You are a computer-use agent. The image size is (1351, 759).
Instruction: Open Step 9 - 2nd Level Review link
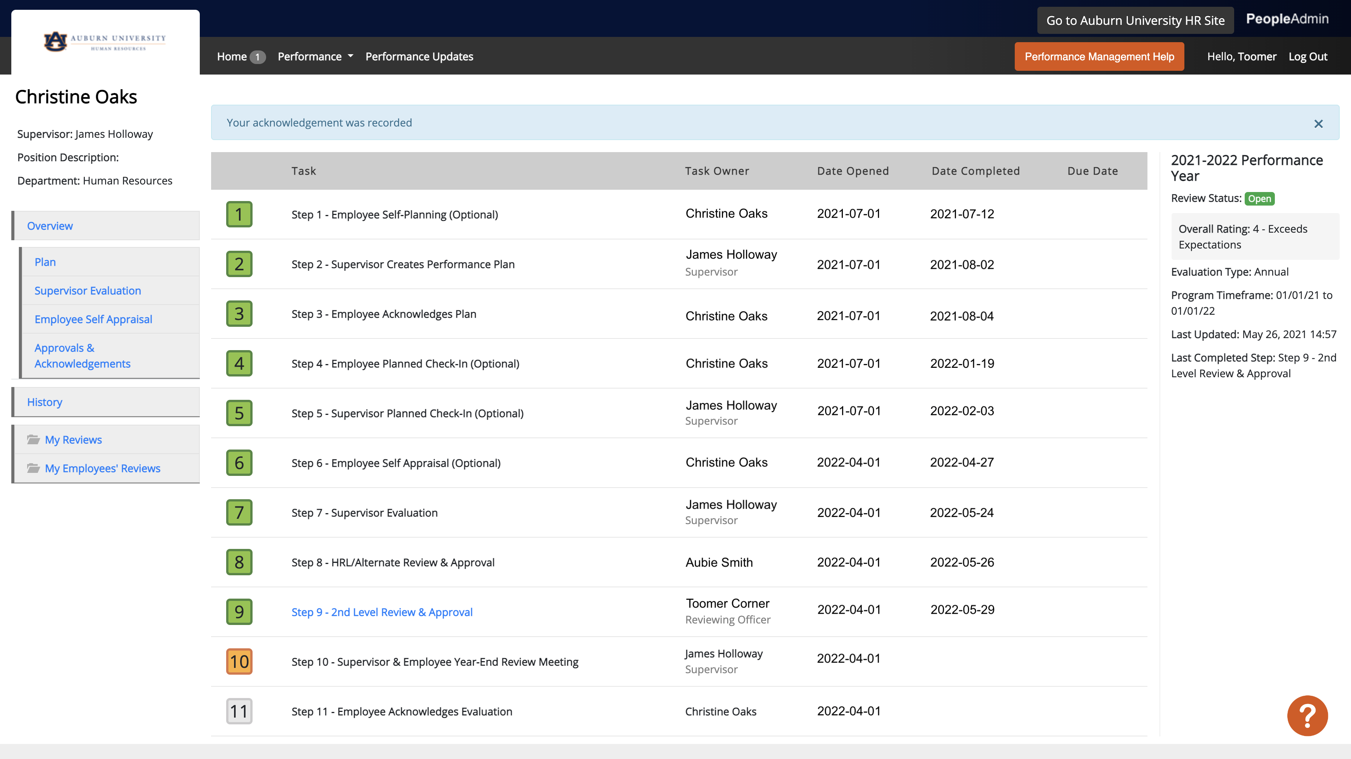tap(382, 612)
